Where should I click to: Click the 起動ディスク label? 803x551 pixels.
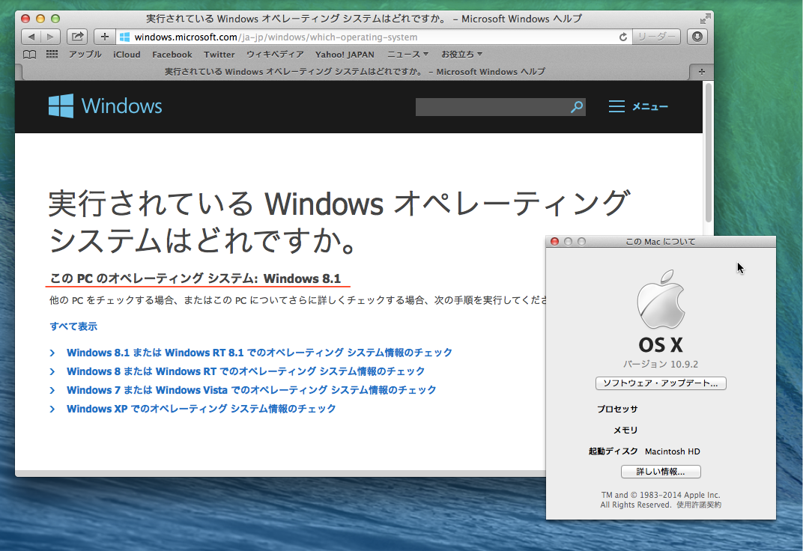613,451
